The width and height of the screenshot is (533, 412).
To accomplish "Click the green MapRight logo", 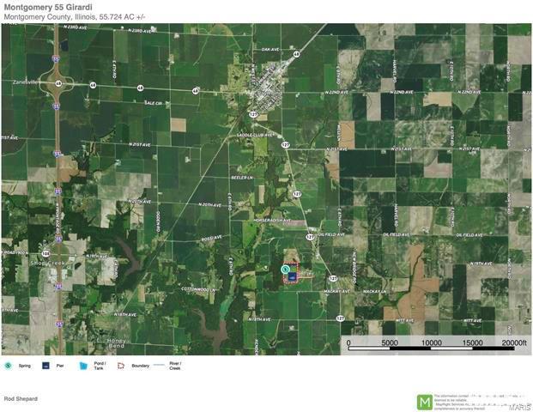I will coord(424,401).
